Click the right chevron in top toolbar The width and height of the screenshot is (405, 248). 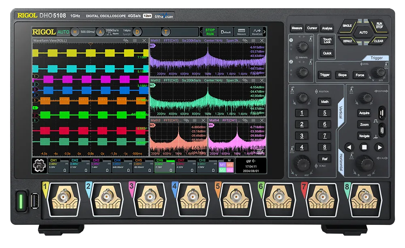pos(264,32)
